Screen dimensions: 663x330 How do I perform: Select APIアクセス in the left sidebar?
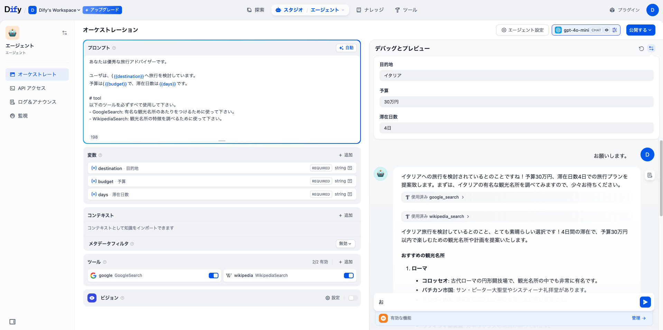(x=31, y=88)
